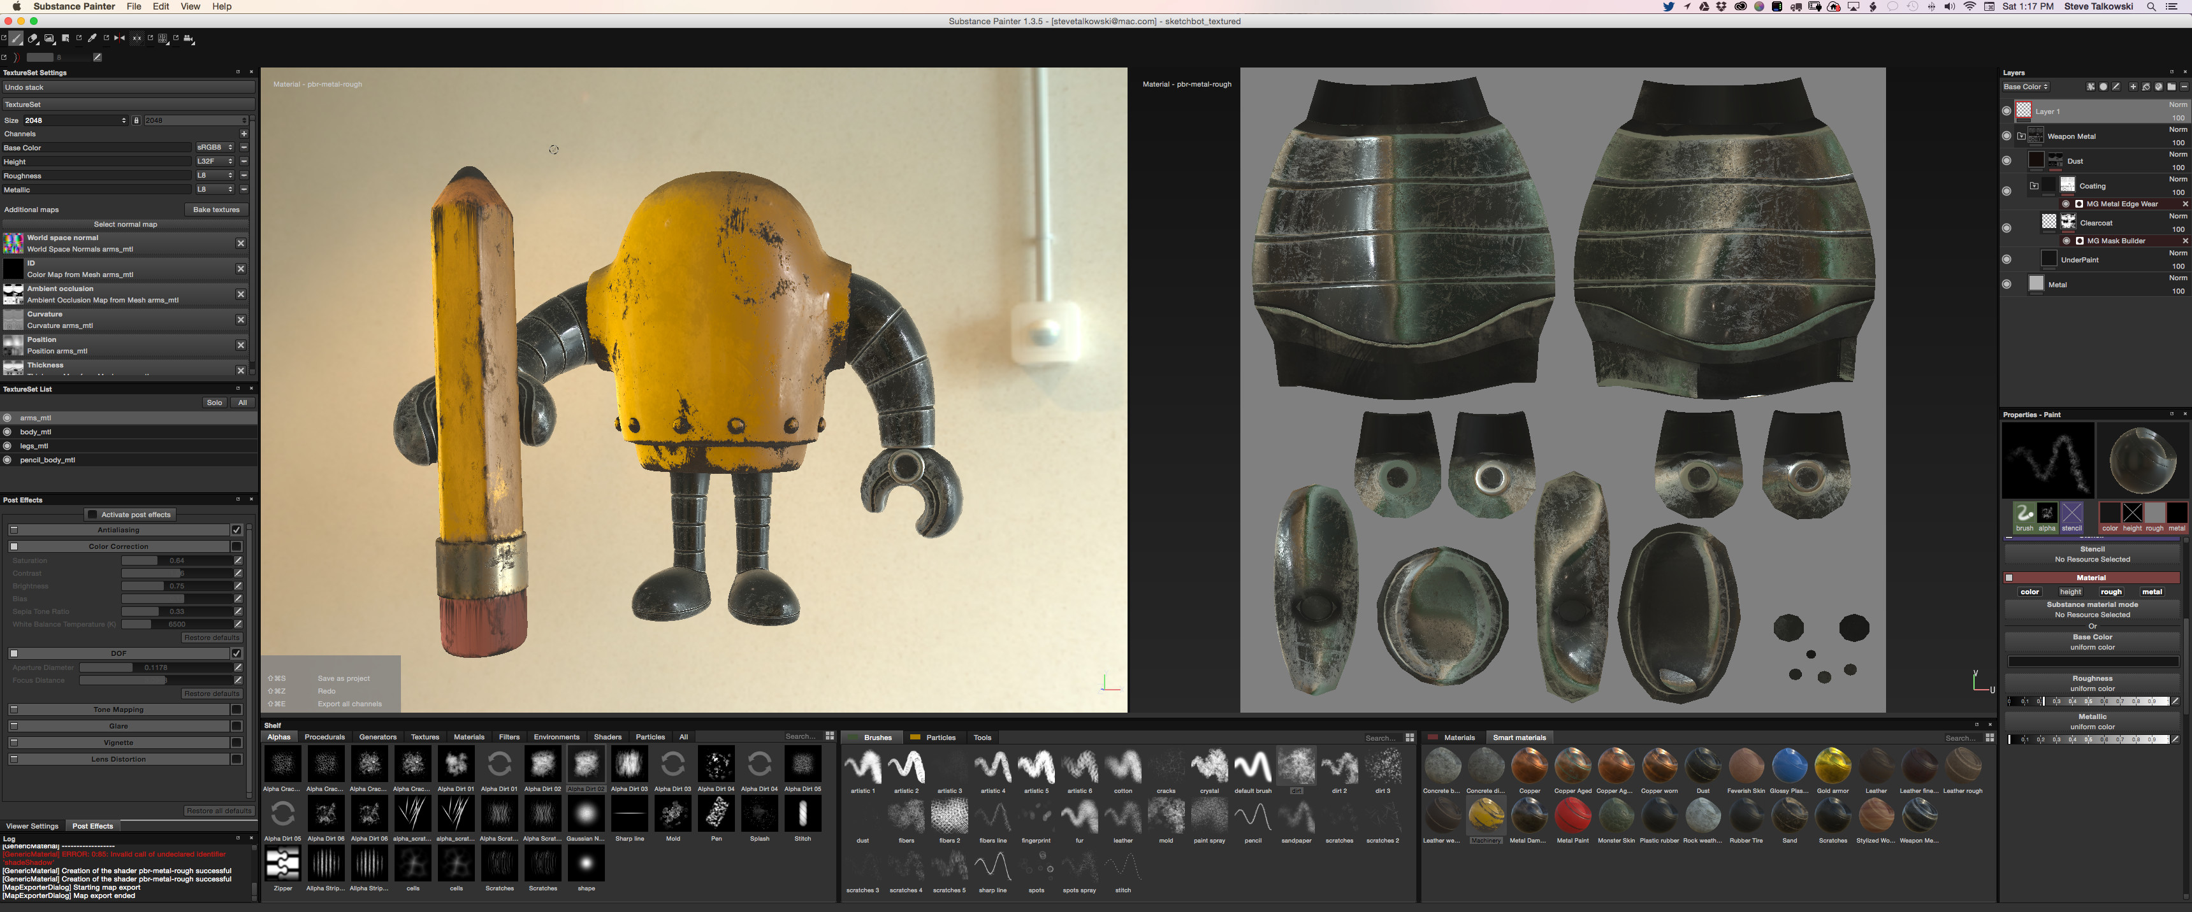Open the camera view options icon
Viewport: 2192px width, 912px height.
click(x=189, y=38)
